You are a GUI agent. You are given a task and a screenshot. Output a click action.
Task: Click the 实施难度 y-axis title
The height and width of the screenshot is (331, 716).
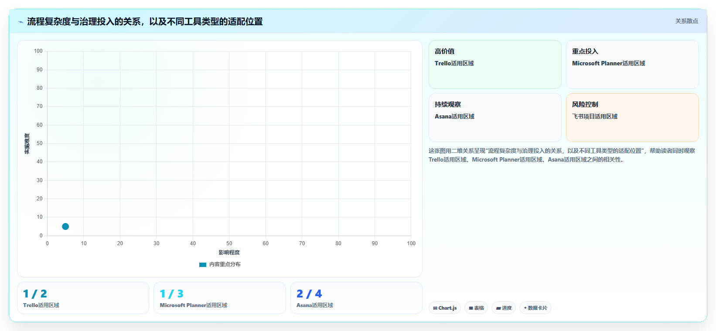click(x=27, y=144)
